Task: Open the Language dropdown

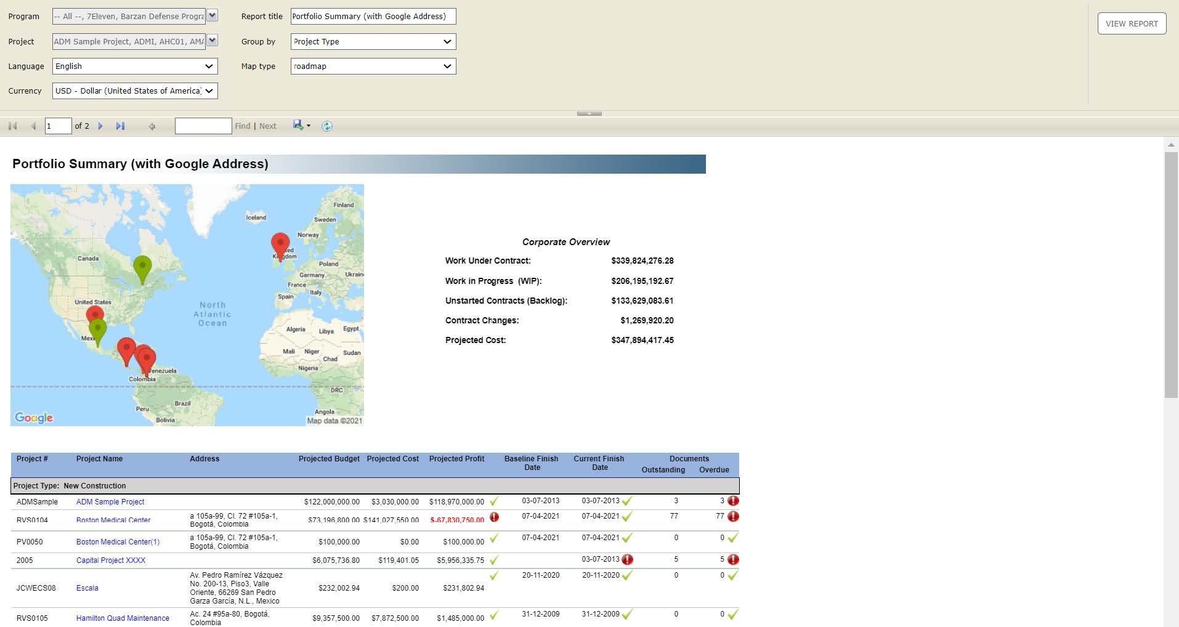Action: click(x=209, y=66)
